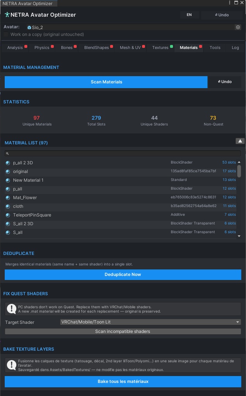The width and height of the screenshot is (246, 396).
Task: Click the material sphere icon for Mat_Flower
Action: 8,198
